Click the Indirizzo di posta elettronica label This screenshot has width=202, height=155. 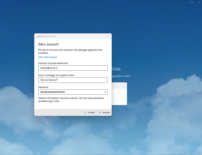tap(53, 63)
